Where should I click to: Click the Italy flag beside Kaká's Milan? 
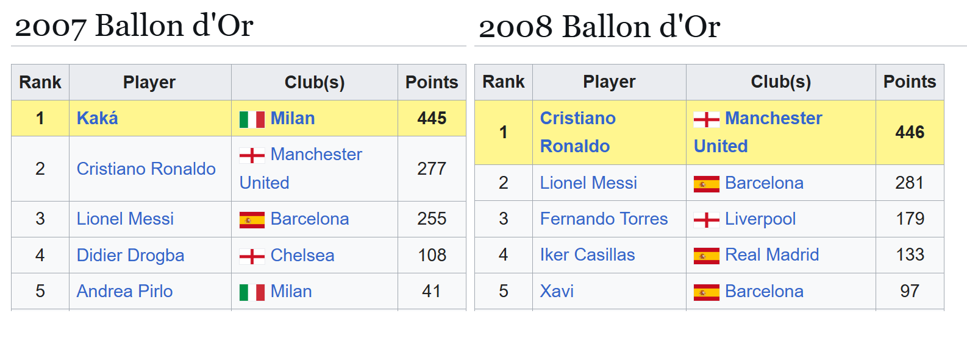(252, 119)
